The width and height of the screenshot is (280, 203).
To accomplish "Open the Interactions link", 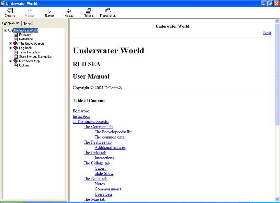I will tap(104, 158).
